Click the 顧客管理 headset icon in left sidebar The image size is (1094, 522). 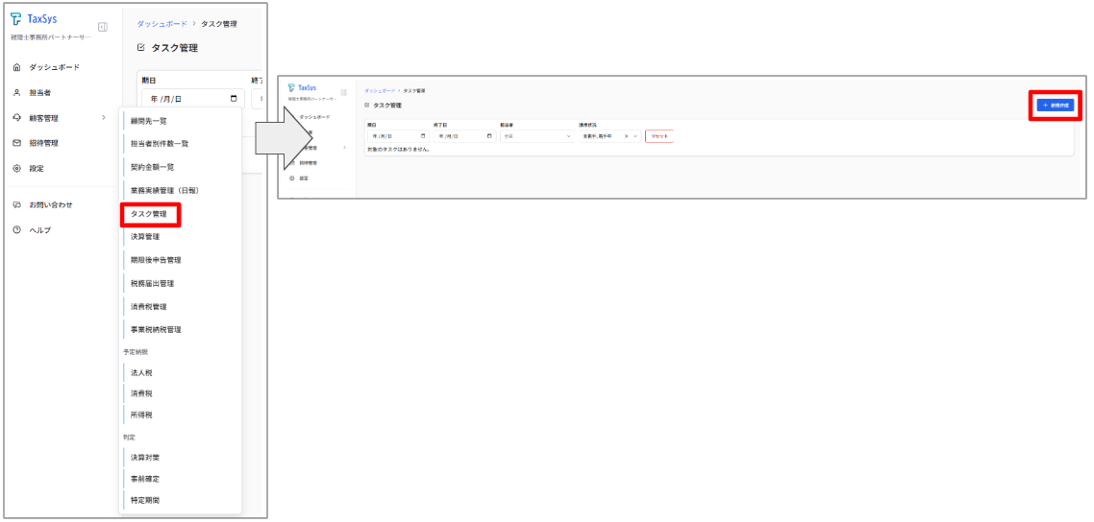point(16,118)
